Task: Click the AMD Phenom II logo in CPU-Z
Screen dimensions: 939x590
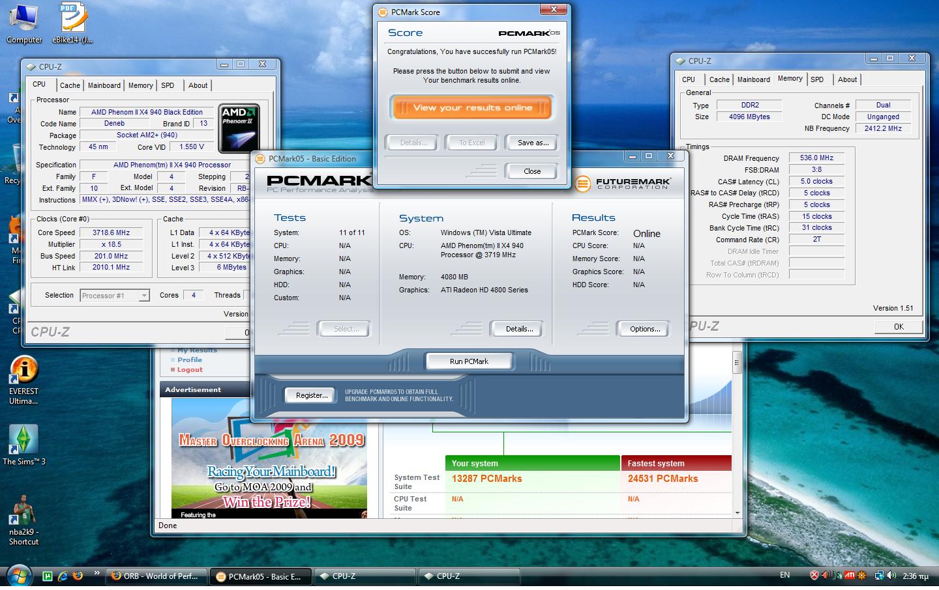Action: pyautogui.click(x=239, y=128)
